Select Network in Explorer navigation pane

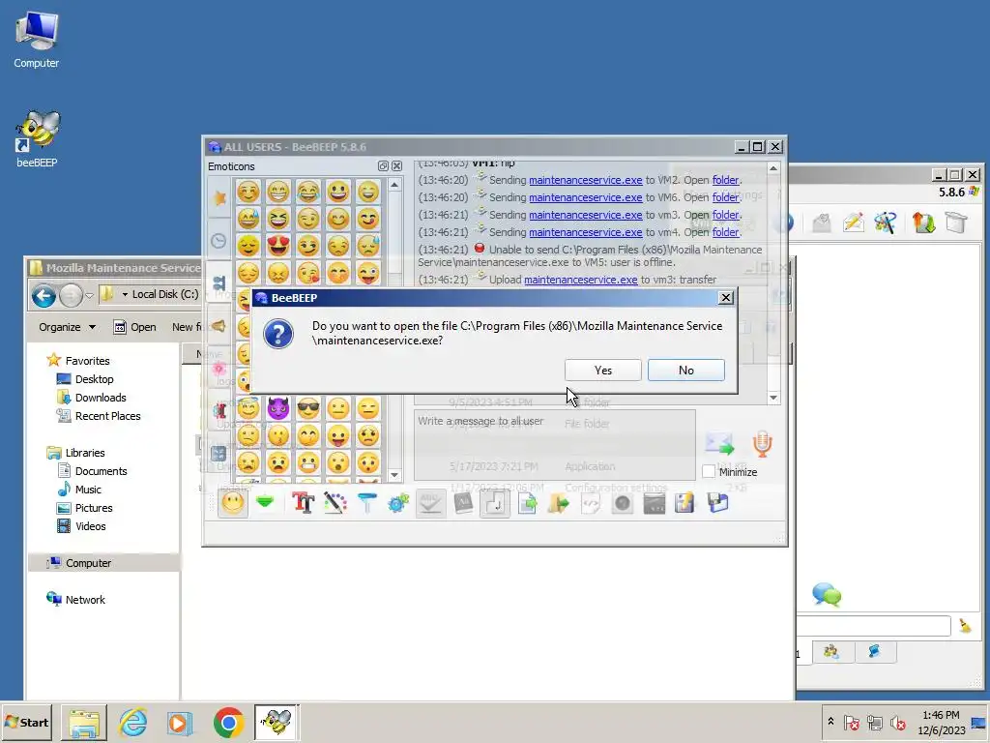coord(75,599)
